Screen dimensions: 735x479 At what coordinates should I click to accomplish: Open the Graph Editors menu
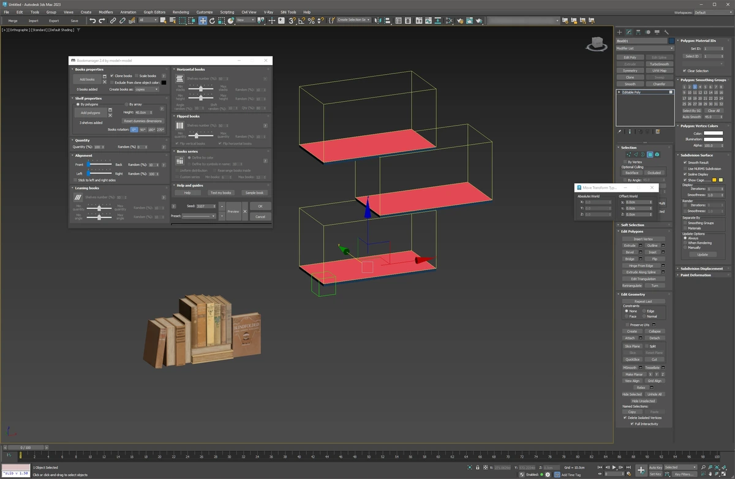pos(153,12)
